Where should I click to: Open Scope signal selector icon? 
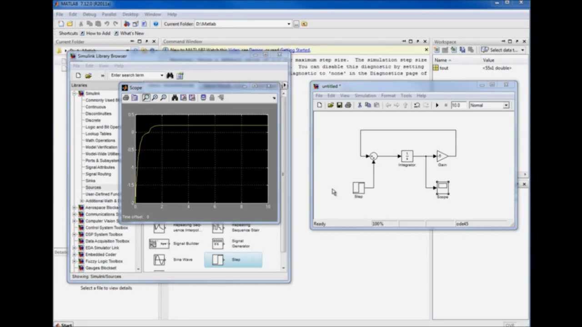[221, 98]
